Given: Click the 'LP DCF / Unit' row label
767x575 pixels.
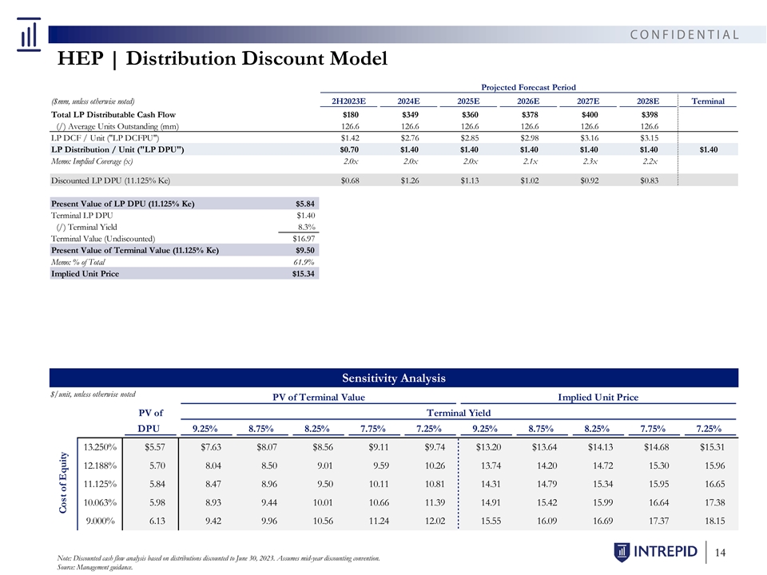Looking at the screenshot, I should tap(105, 138).
